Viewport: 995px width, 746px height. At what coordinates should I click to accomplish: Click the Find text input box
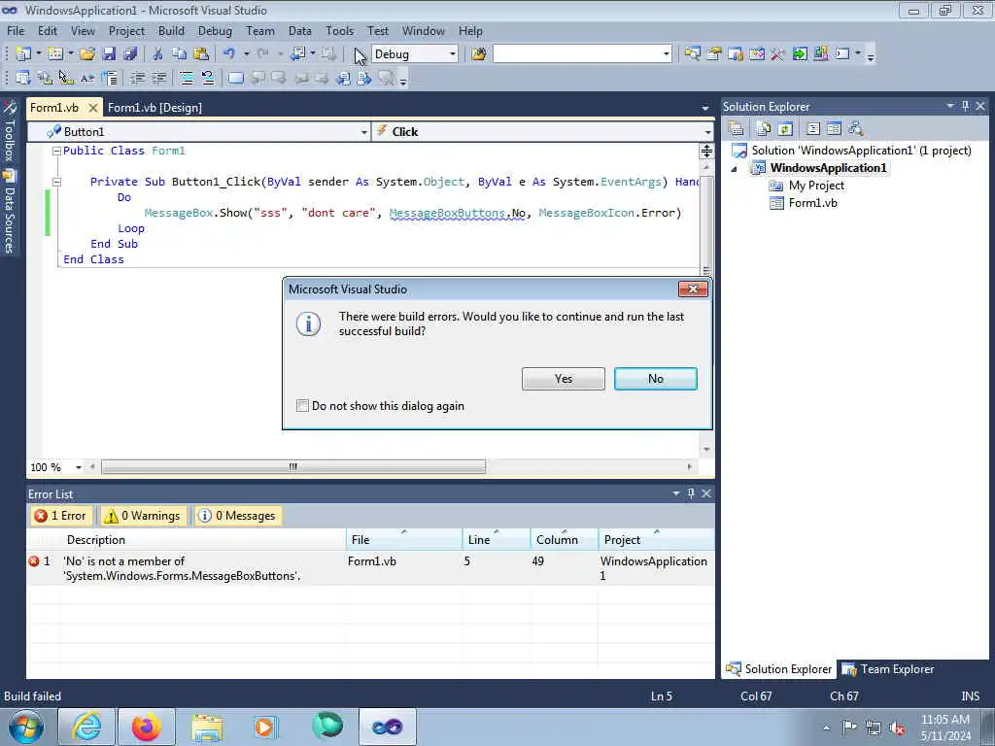point(577,54)
